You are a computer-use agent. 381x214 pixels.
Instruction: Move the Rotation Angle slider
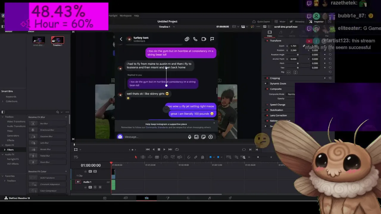pyautogui.click(x=298, y=55)
